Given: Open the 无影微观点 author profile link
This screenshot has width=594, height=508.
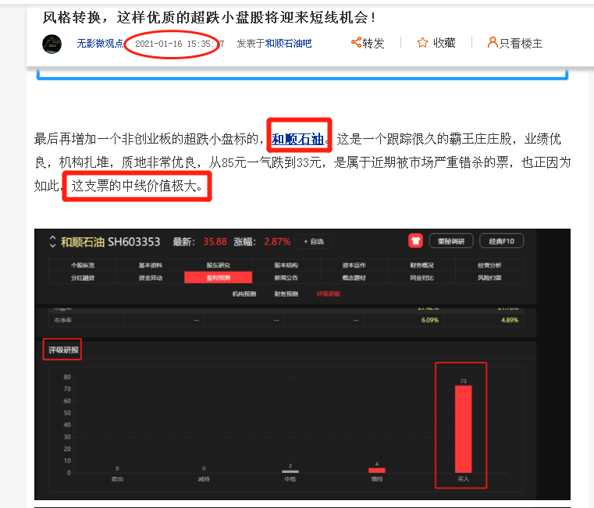Looking at the screenshot, I should tap(100, 44).
